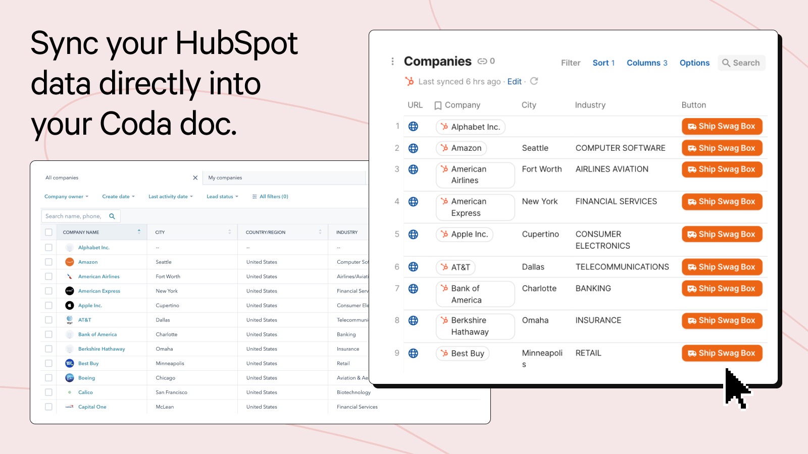Expand the Company owner filter dropdown
808x454 pixels.
click(x=66, y=197)
